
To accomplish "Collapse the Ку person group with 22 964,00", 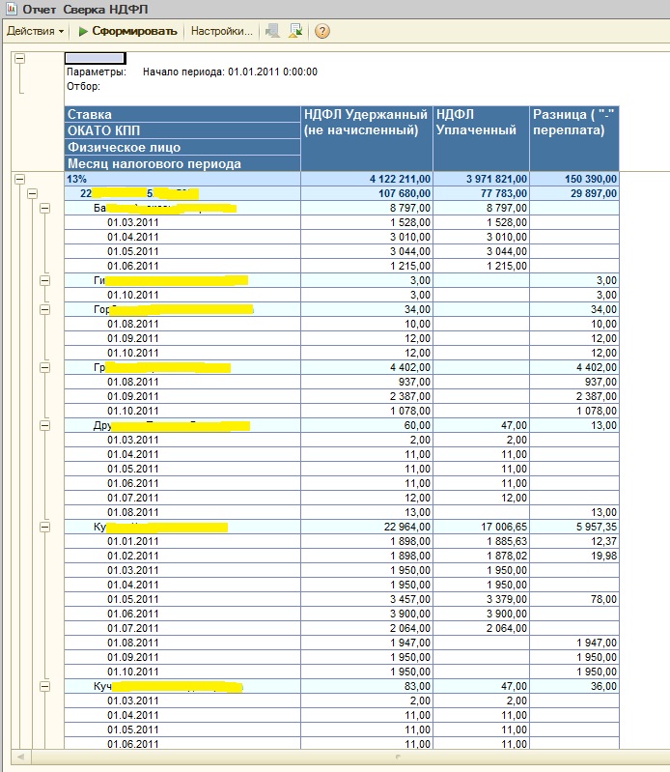I will [x=44, y=527].
